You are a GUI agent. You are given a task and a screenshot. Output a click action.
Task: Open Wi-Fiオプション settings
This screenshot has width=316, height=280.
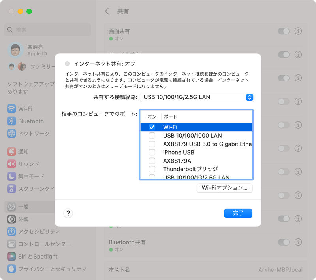click(225, 188)
